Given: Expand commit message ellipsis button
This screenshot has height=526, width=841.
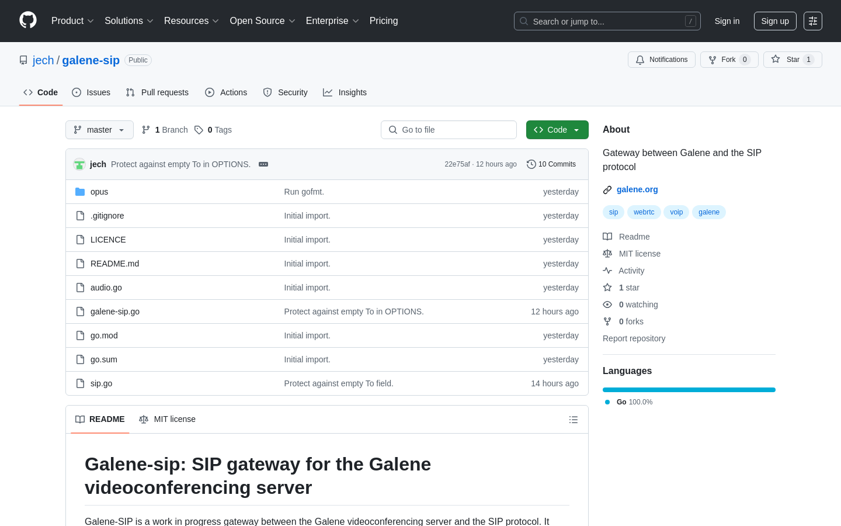Looking at the screenshot, I should click(263, 164).
